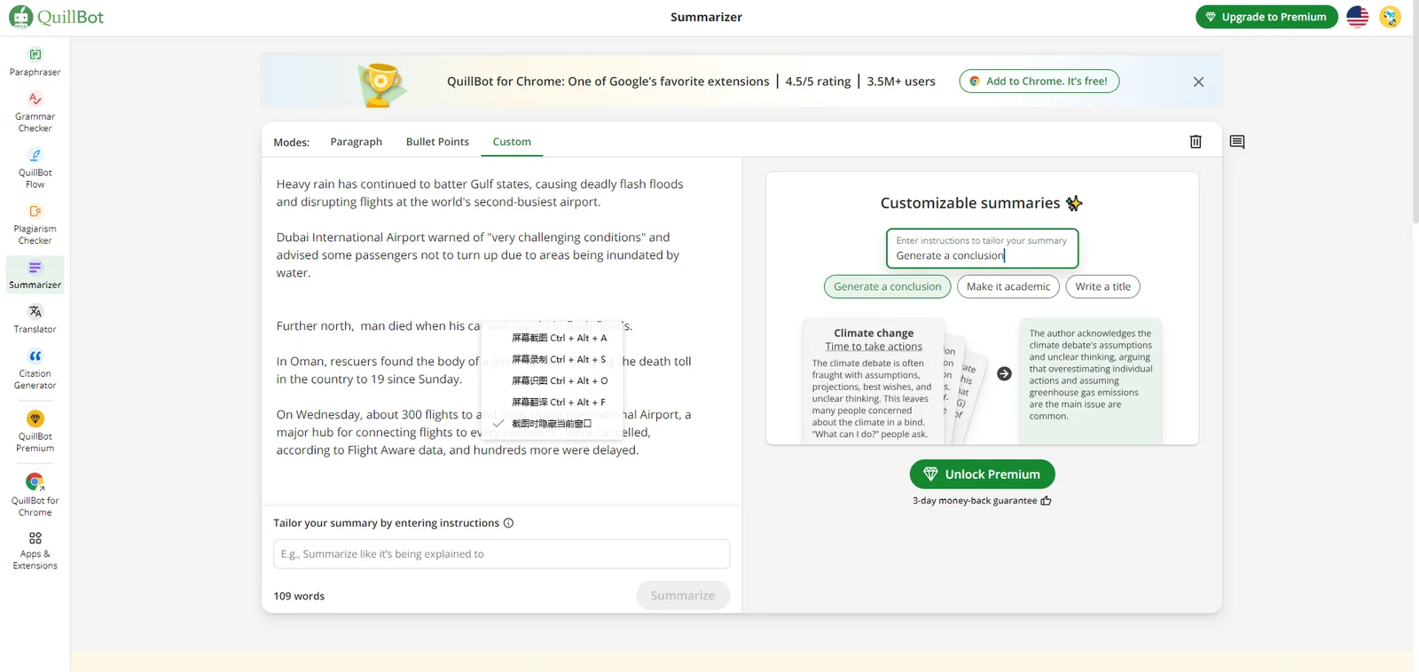Close the QuillBot for Chrome banner
This screenshot has width=1419, height=672.
1198,82
